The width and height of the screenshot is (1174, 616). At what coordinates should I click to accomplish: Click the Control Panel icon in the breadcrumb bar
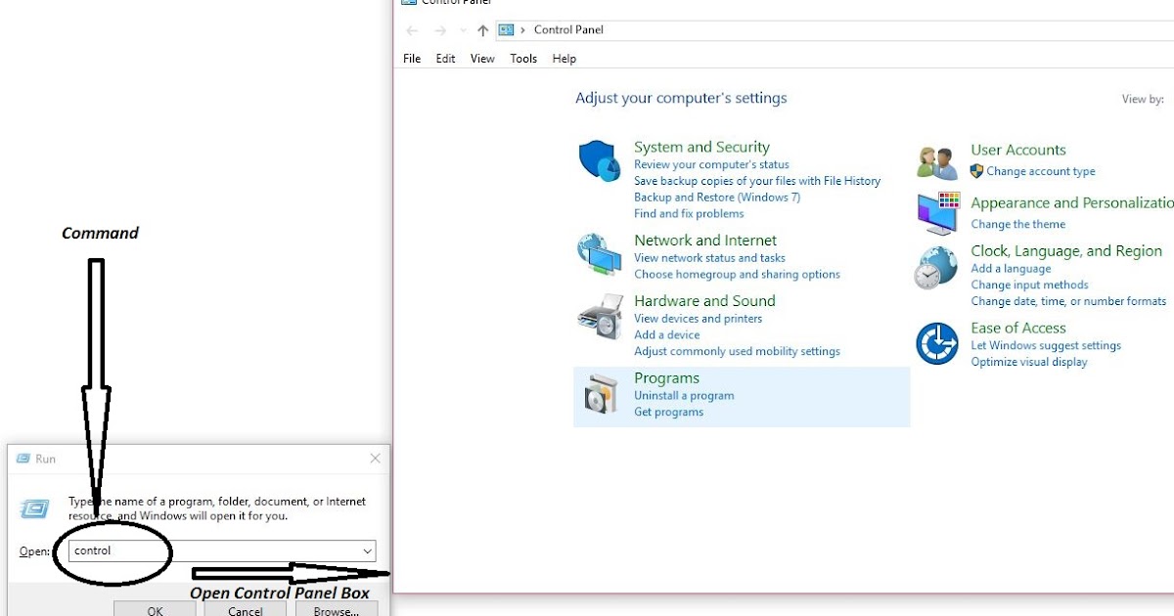tap(506, 30)
